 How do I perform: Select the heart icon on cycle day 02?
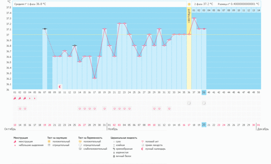tap(20, 109)
